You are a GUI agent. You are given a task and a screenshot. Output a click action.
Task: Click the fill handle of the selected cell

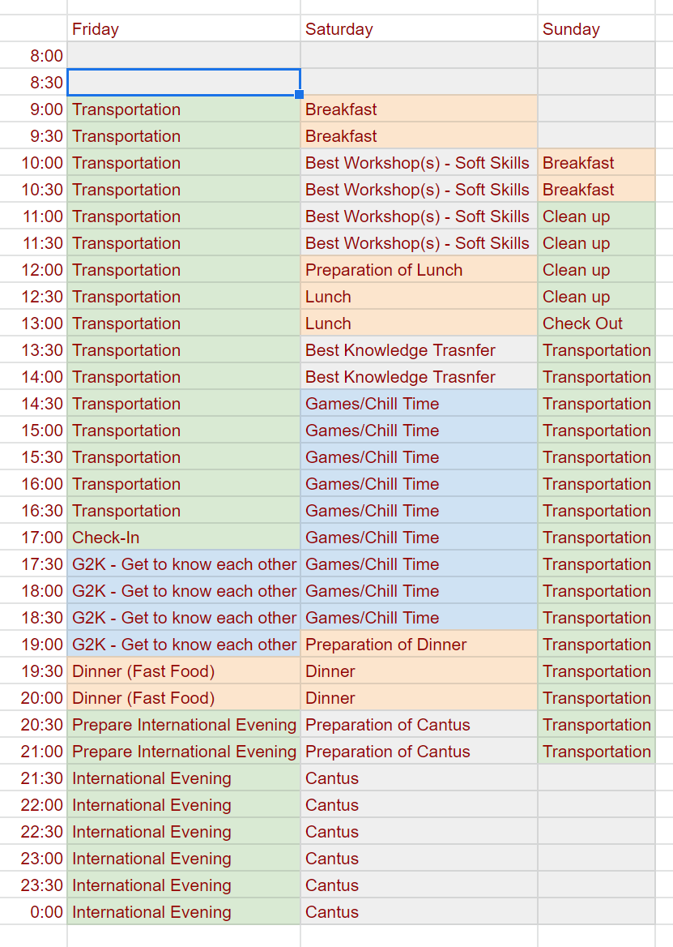coord(300,95)
